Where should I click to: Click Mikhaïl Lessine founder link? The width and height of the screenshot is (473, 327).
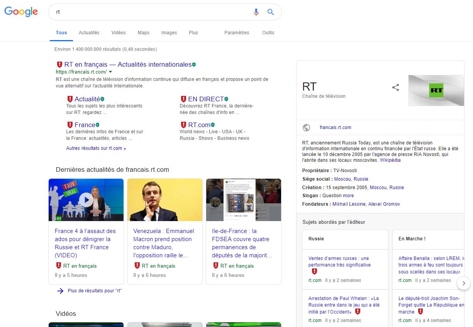tap(349, 204)
